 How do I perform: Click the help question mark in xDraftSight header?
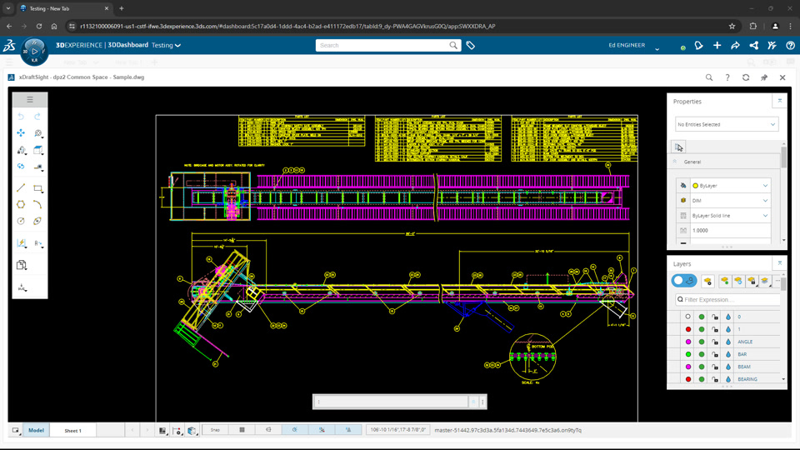pyautogui.click(x=727, y=77)
